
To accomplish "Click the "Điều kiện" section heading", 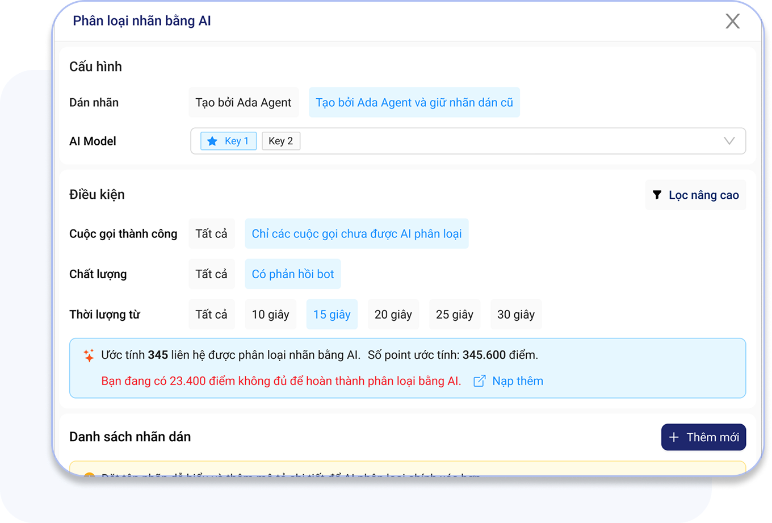I will (97, 195).
